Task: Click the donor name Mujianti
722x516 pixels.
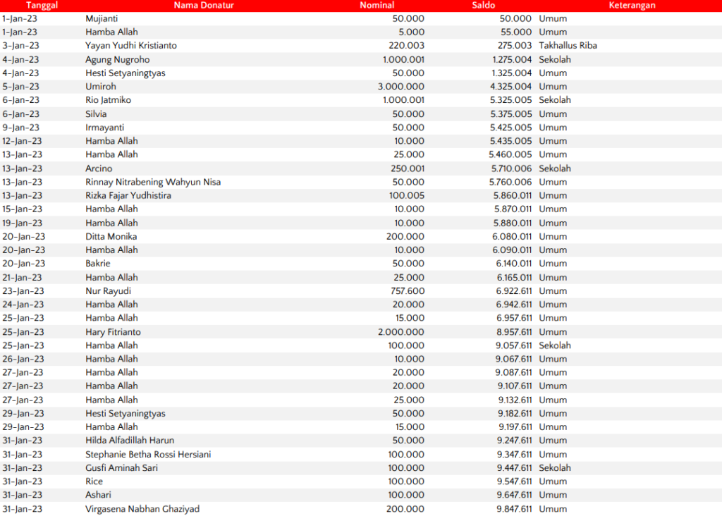Action: (x=103, y=18)
